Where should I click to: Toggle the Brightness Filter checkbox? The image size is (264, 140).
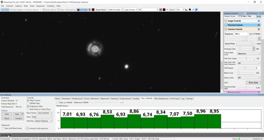tap(28, 106)
